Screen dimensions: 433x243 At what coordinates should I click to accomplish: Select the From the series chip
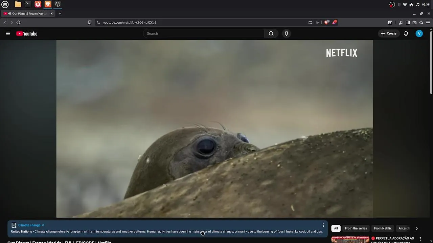point(356,228)
